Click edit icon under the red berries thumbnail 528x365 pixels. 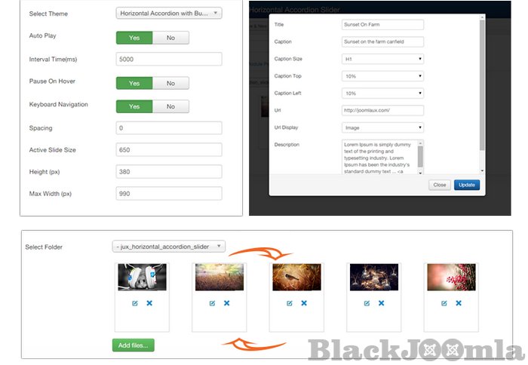[444, 303]
